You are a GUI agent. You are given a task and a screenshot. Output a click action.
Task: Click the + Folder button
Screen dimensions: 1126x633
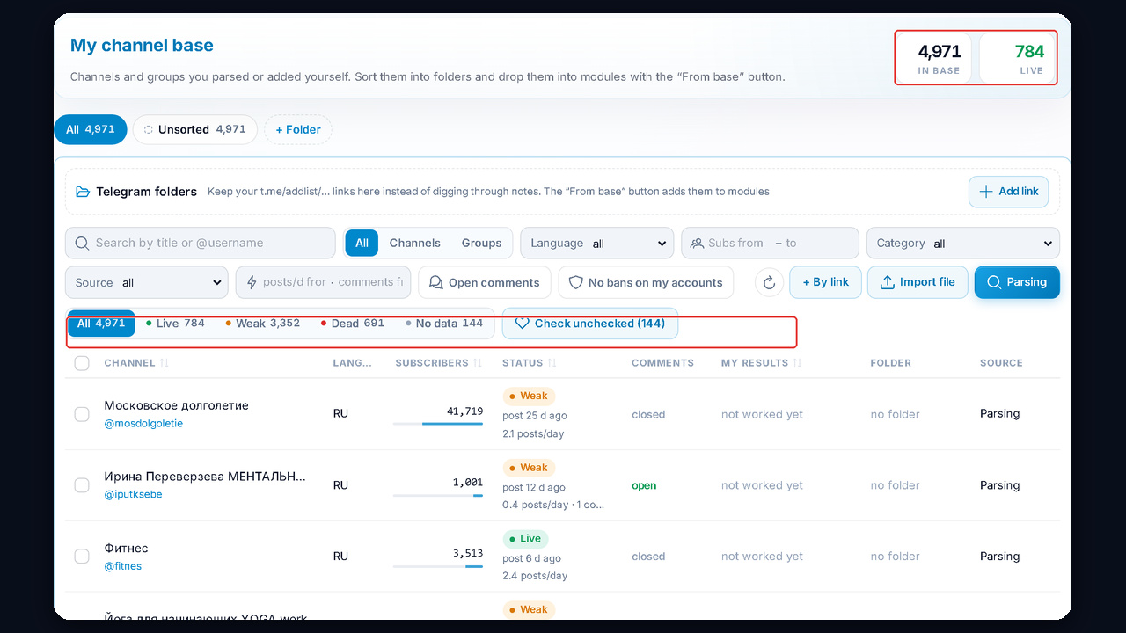(298, 129)
